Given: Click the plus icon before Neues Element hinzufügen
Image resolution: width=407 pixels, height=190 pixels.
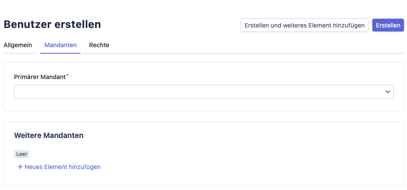Looking at the screenshot, I should 20,167.
